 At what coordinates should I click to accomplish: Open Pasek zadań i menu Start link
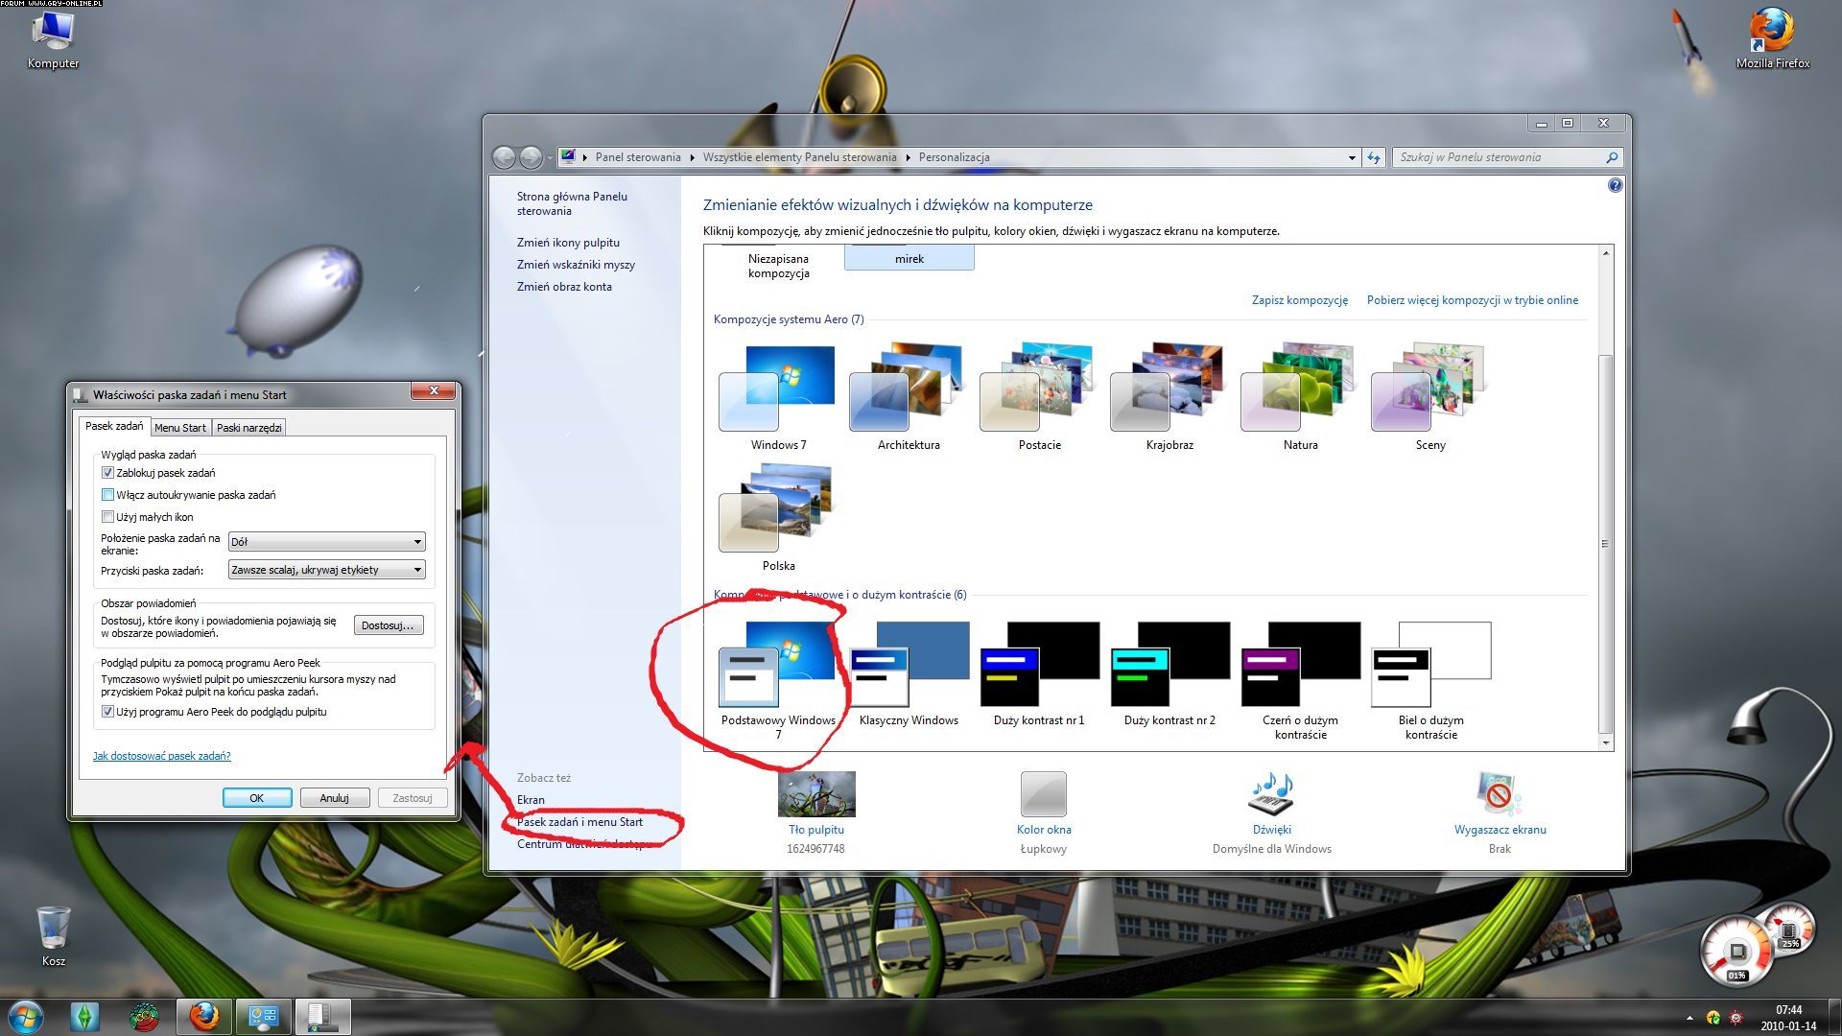pyautogui.click(x=579, y=822)
